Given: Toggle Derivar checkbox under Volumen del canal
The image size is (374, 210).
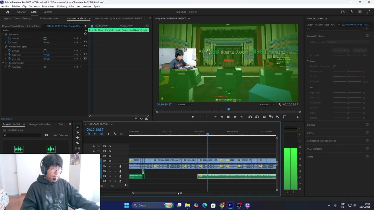Looking at the screenshot, I should coord(45,51).
